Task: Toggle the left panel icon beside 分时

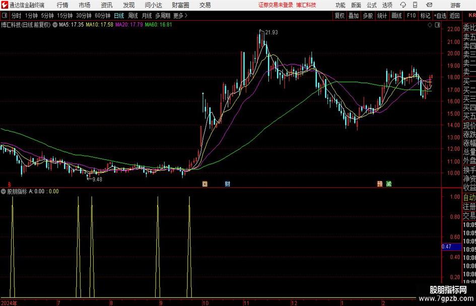Action: tap(4, 16)
